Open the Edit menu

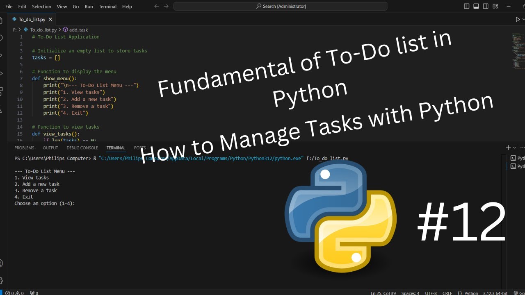[22, 7]
